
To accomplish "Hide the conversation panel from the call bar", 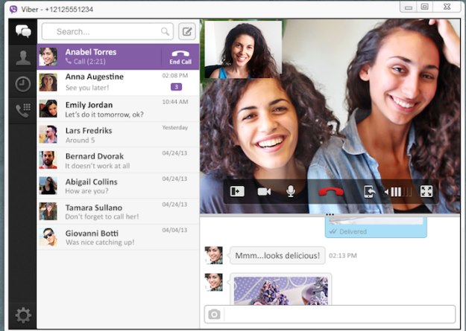I will (x=237, y=191).
